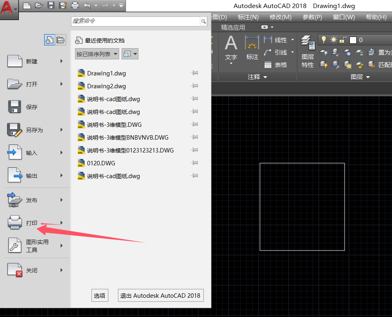Click Open folder icon in quick access toolbar

click(39, 6)
